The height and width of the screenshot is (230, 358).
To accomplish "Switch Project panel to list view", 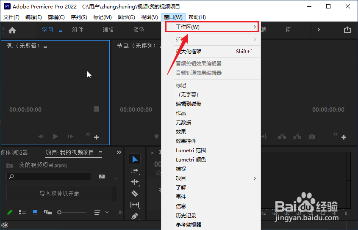I will tap(22, 212).
